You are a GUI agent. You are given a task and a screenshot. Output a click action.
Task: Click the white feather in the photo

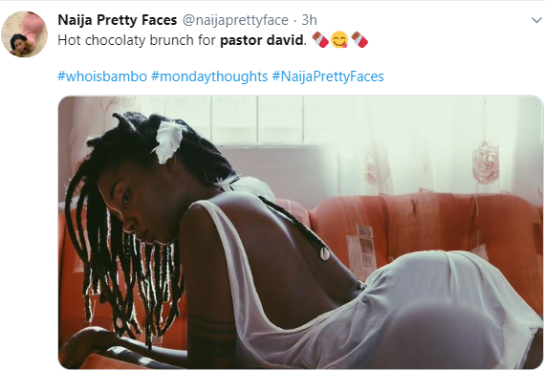[168, 142]
